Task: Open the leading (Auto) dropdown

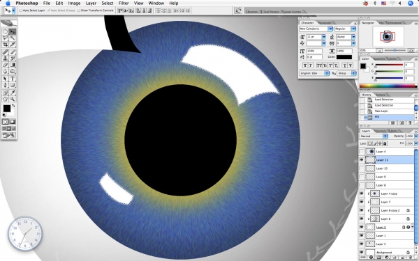Action: (x=353, y=37)
